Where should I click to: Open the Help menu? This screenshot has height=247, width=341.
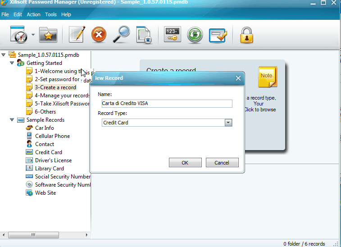click(x=66, y=14)
